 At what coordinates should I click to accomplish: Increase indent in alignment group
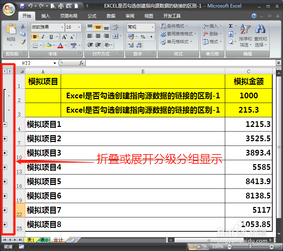[x=98, y=45]
